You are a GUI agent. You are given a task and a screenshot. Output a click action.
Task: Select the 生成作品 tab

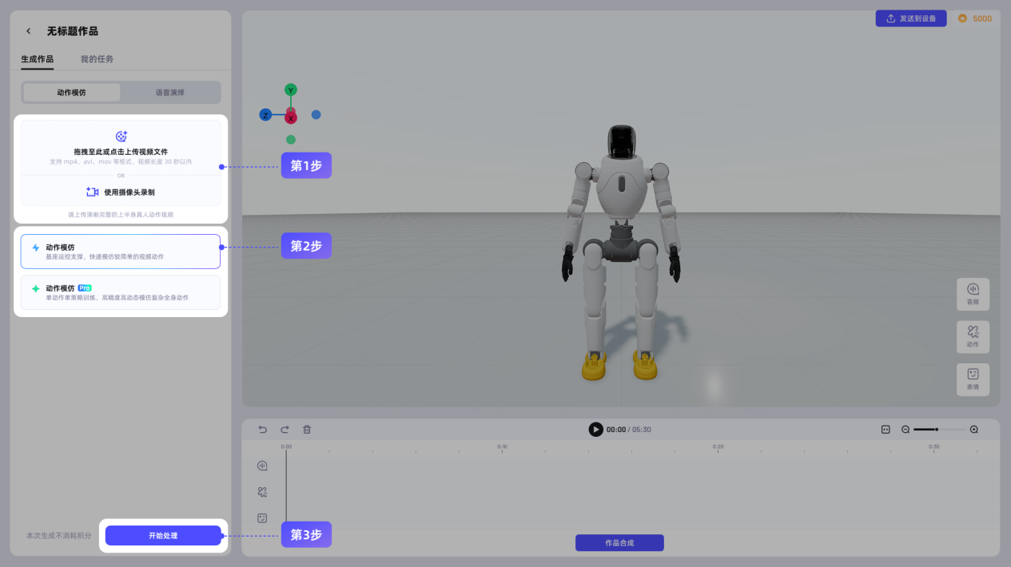(x=38, y=59)
